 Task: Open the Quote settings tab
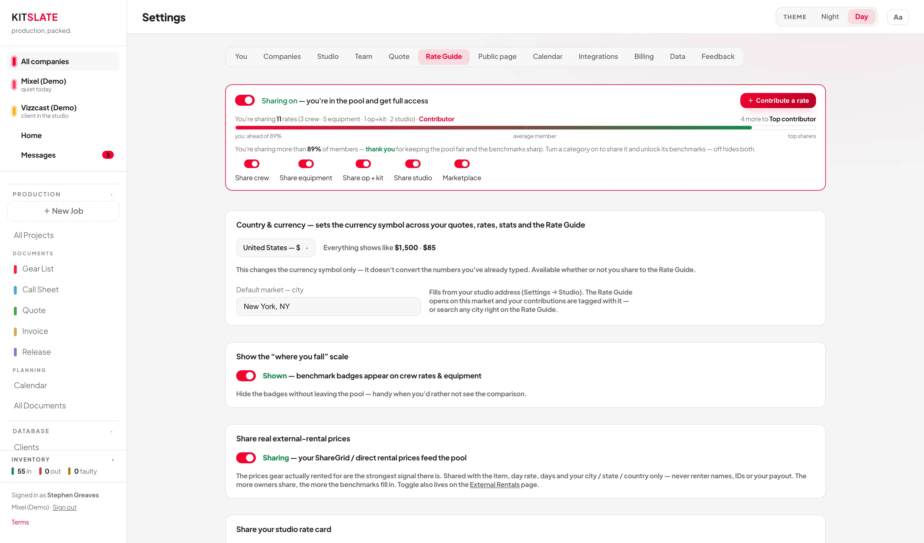click(x=398, y=57)
